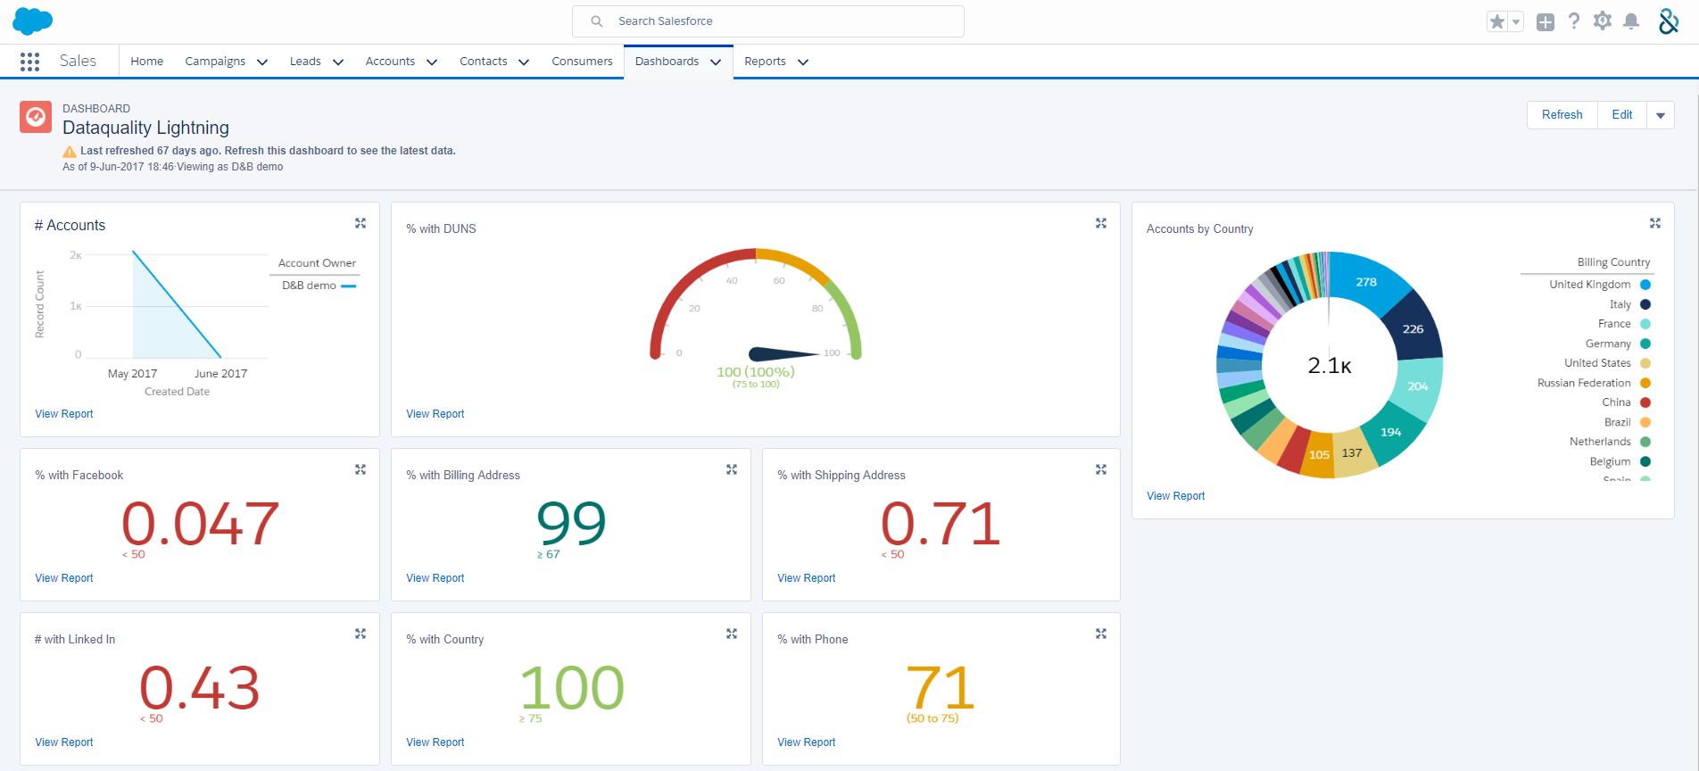Image resolution: width=1699 pixels, height=771 pixels.
Task: View Report for % with Facebook
Action: click(64, 578)
